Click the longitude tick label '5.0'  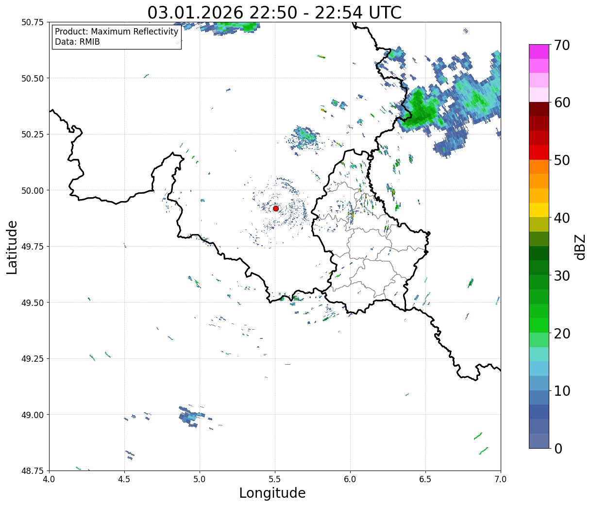[x=200, y=479]
